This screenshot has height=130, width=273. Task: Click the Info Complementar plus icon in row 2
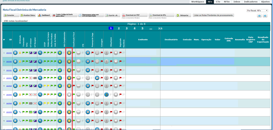(x=60, y=62)
